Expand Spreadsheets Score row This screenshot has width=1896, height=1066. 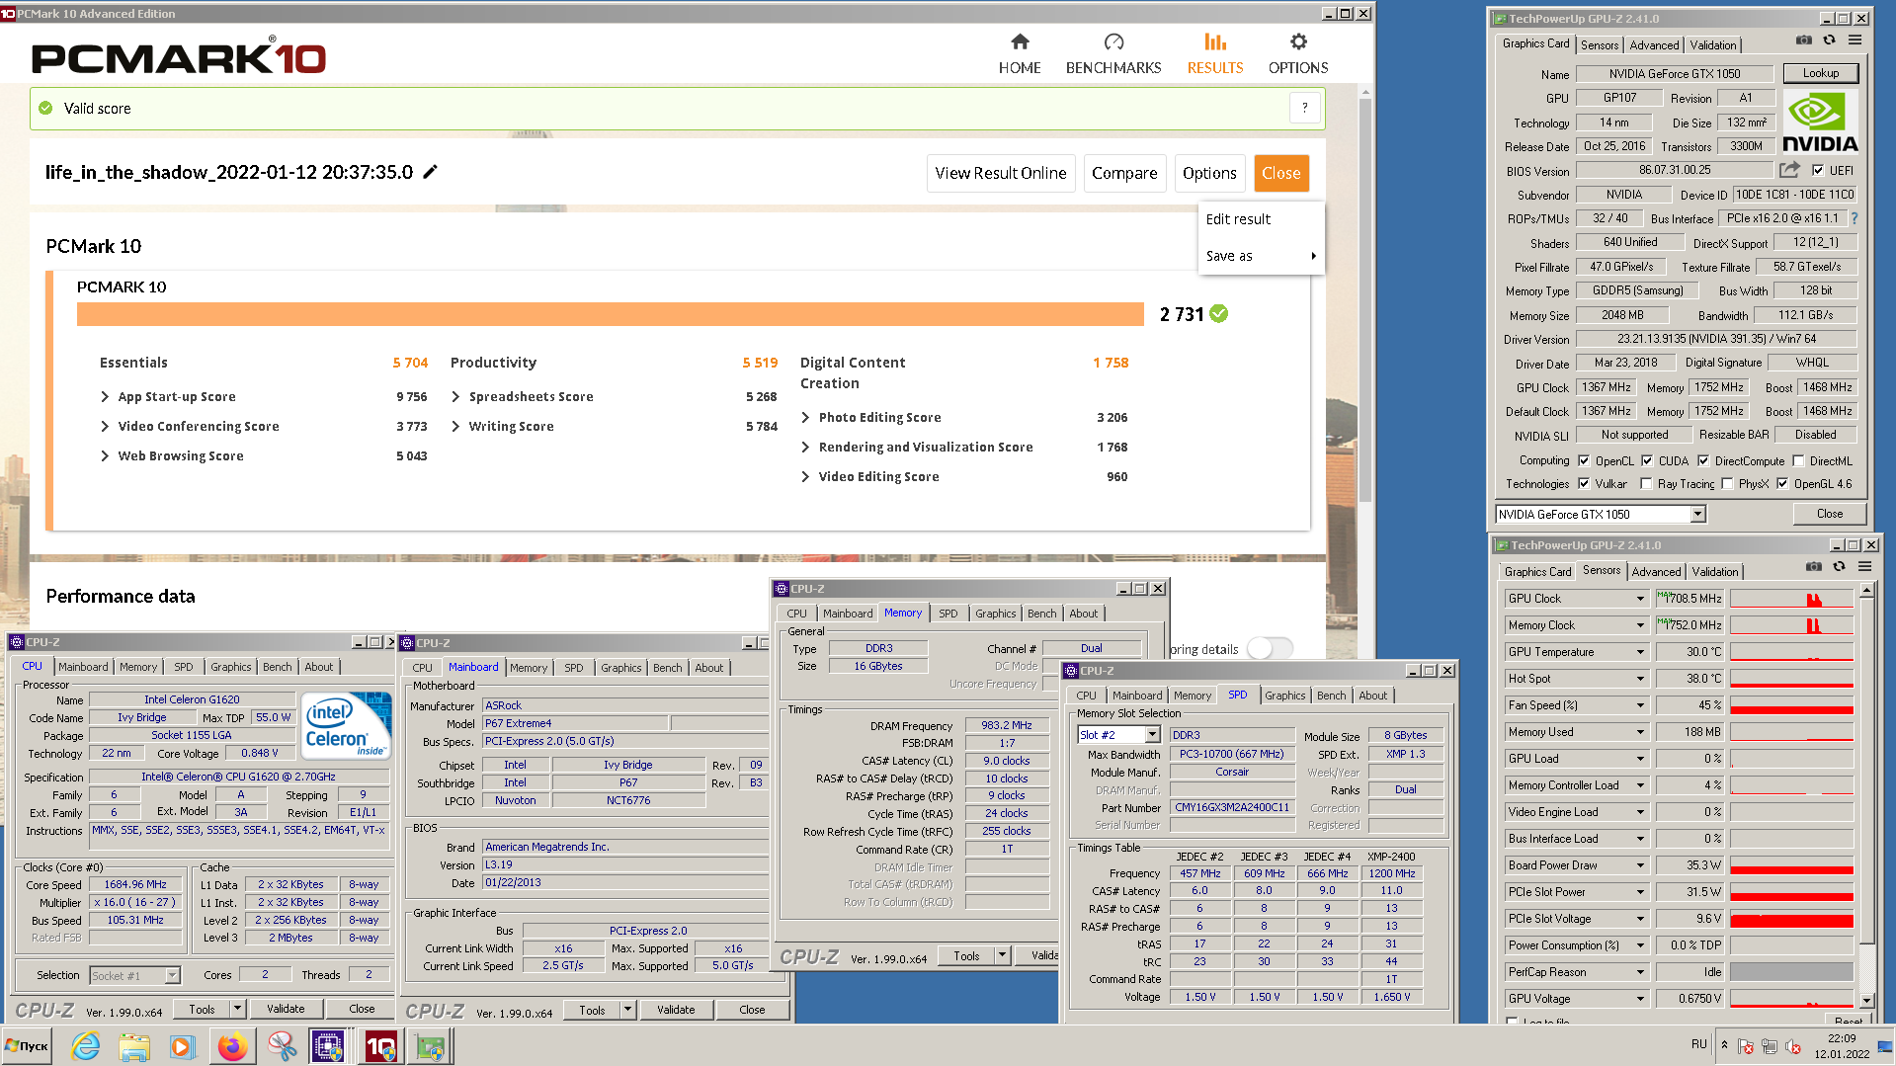pos(455,396)
